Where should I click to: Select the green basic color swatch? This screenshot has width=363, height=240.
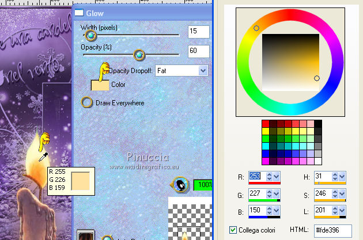[266, 139]
